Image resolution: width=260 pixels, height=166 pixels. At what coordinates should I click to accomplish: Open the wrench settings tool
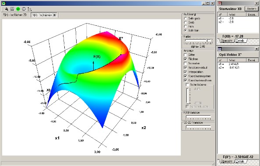7,9
